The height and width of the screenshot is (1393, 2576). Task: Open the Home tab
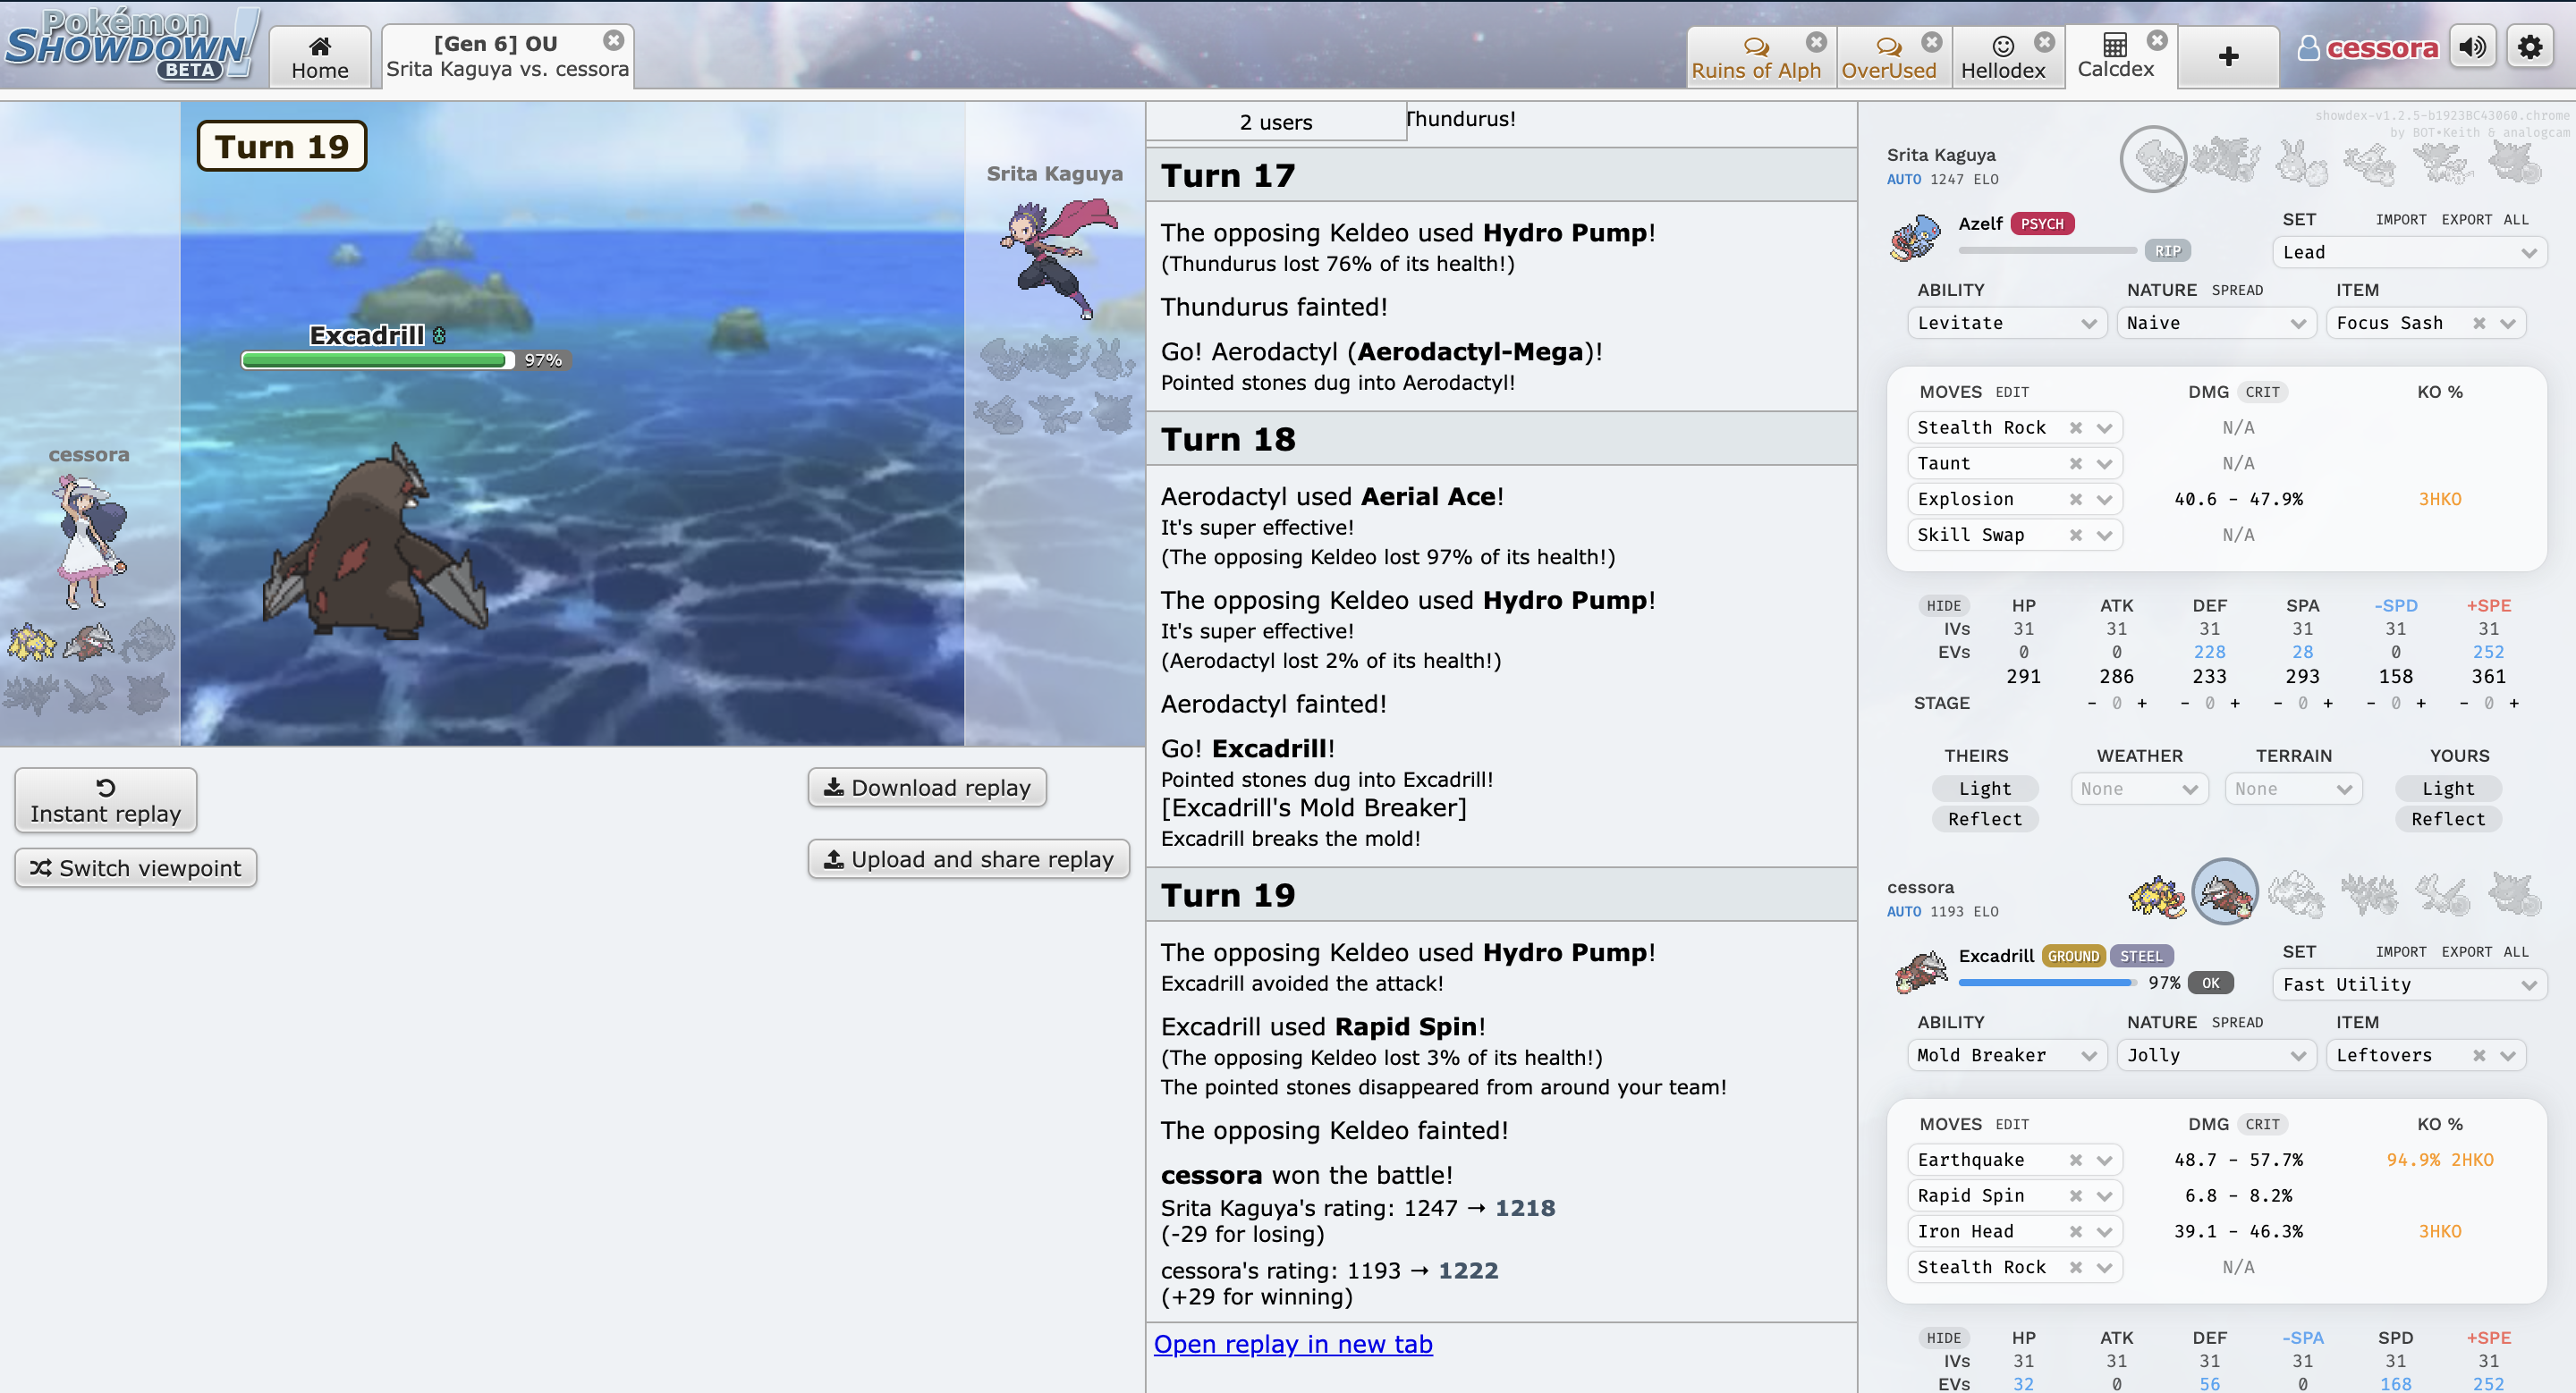320,57
